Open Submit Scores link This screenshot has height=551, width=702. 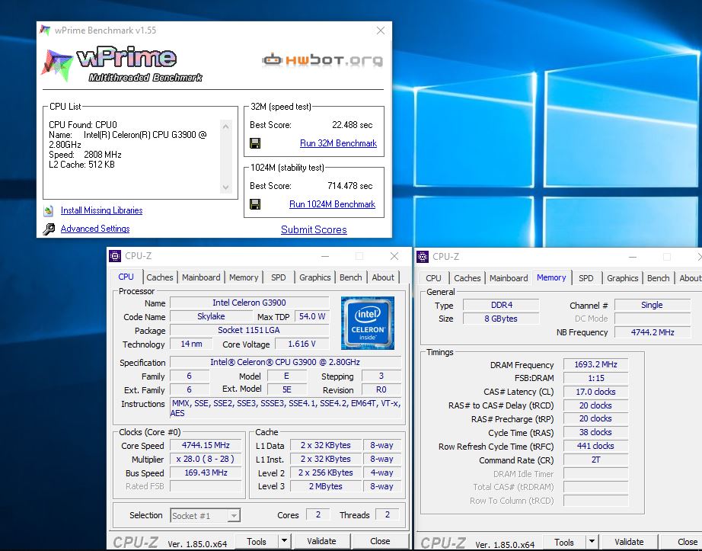314,229
